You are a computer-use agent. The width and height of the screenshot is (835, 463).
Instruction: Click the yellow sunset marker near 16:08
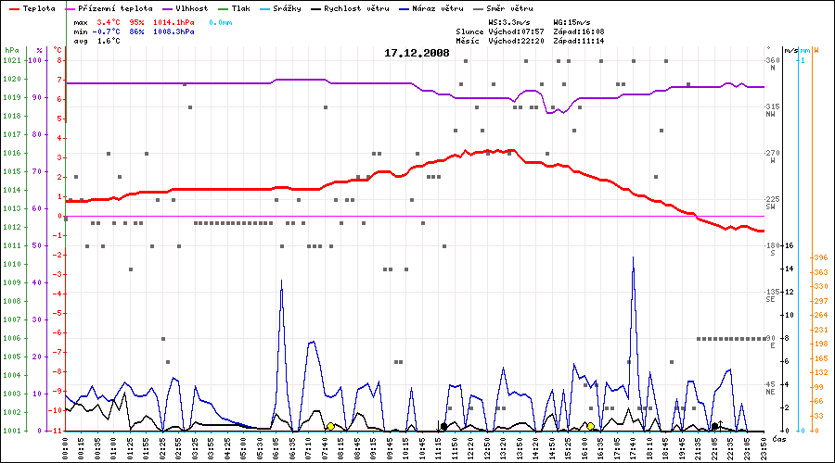click(590, 426)
